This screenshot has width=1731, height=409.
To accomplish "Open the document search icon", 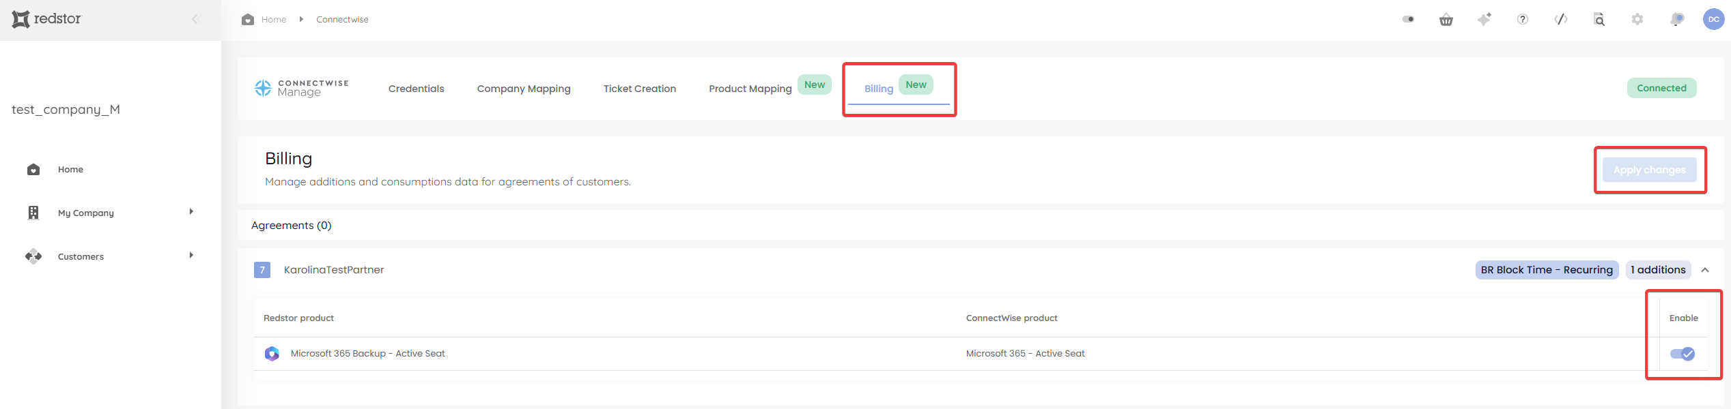I will [1599, 19].
